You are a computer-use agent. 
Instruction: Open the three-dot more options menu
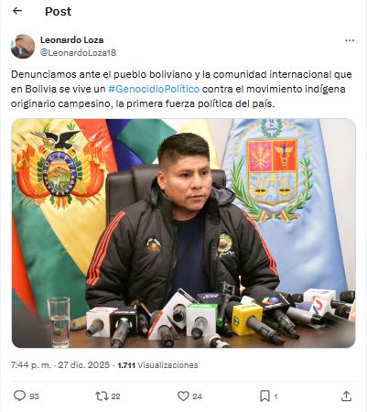350,40
